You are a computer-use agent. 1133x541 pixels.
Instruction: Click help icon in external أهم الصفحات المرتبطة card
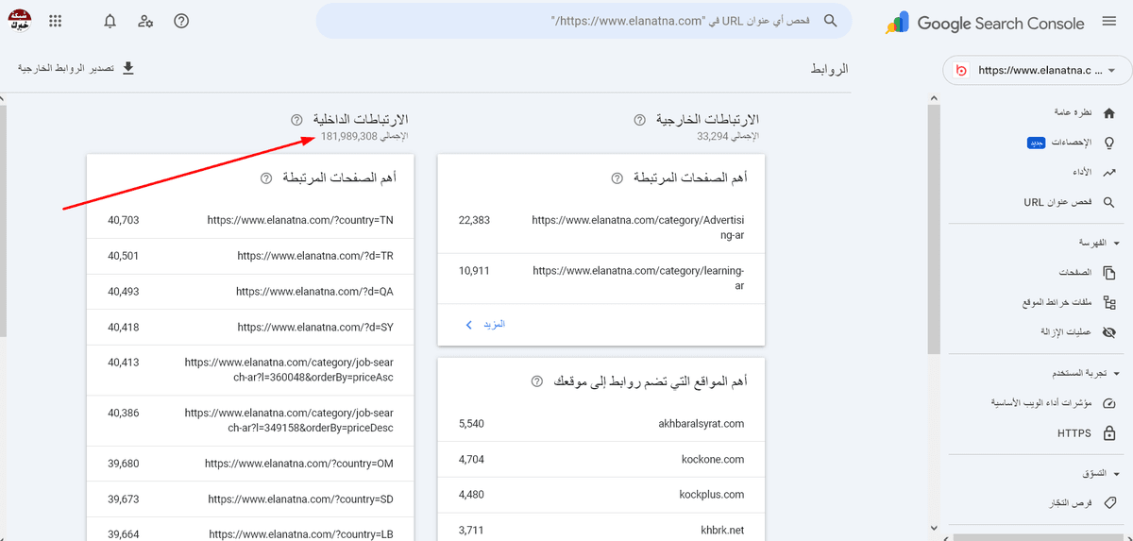617,178
